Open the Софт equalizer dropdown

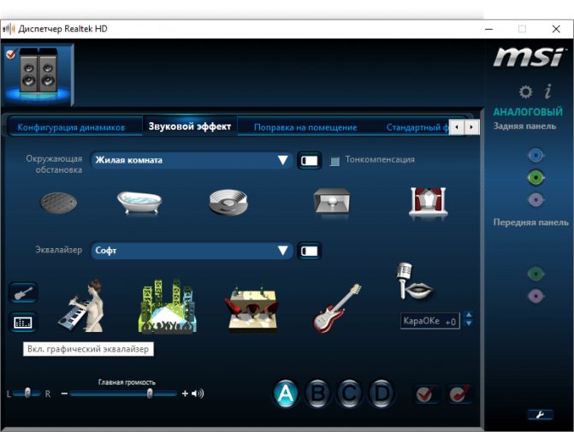192,251
